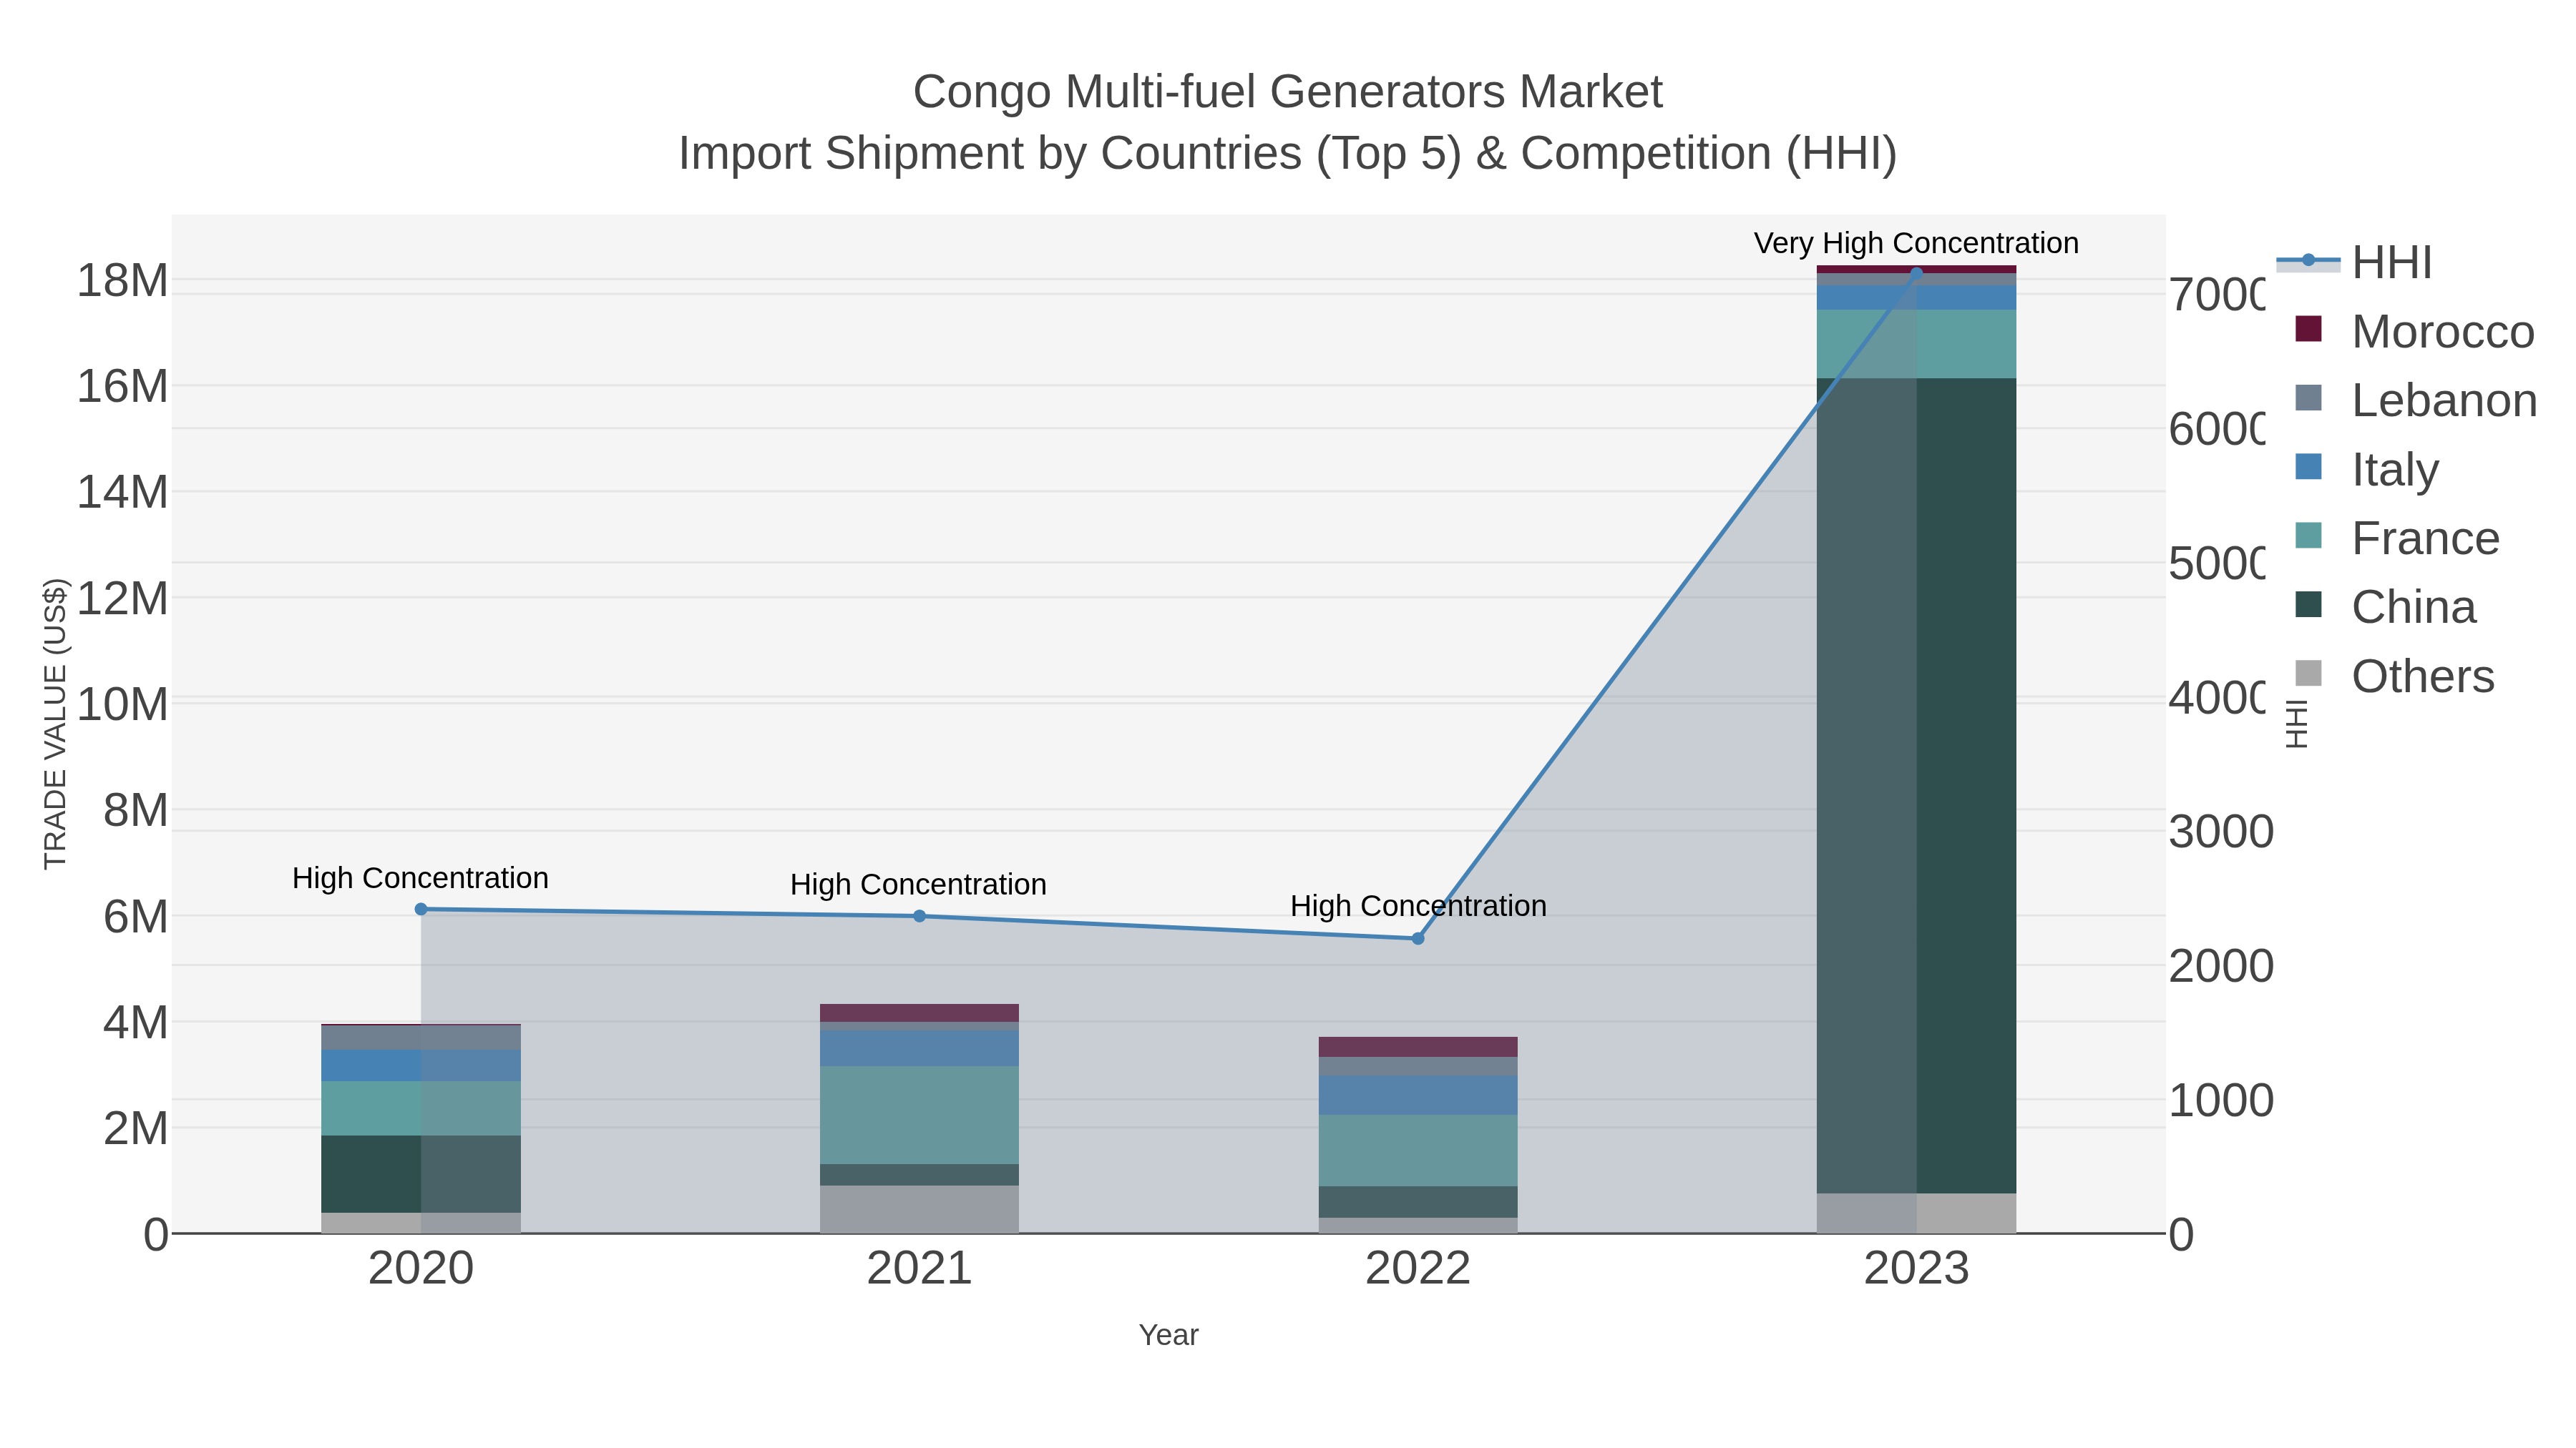Image resolution: width=2576 pixels, height=1448 pixels.
Task: Click the France segment of the 2023 bar
Action: pyautogui.click(x=1916, y=344)
